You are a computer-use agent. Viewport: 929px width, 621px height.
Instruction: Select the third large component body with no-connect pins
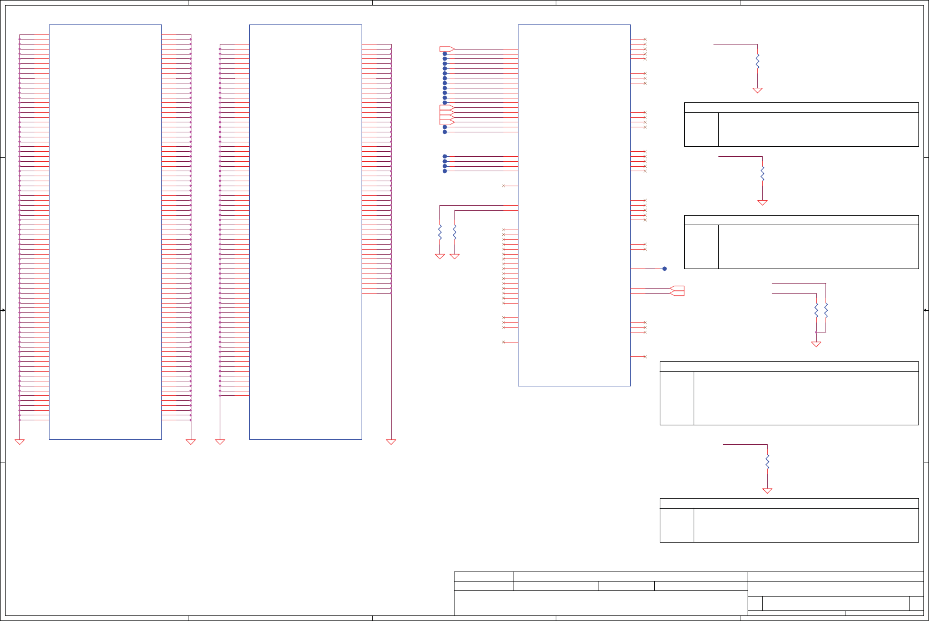(574, 205)
